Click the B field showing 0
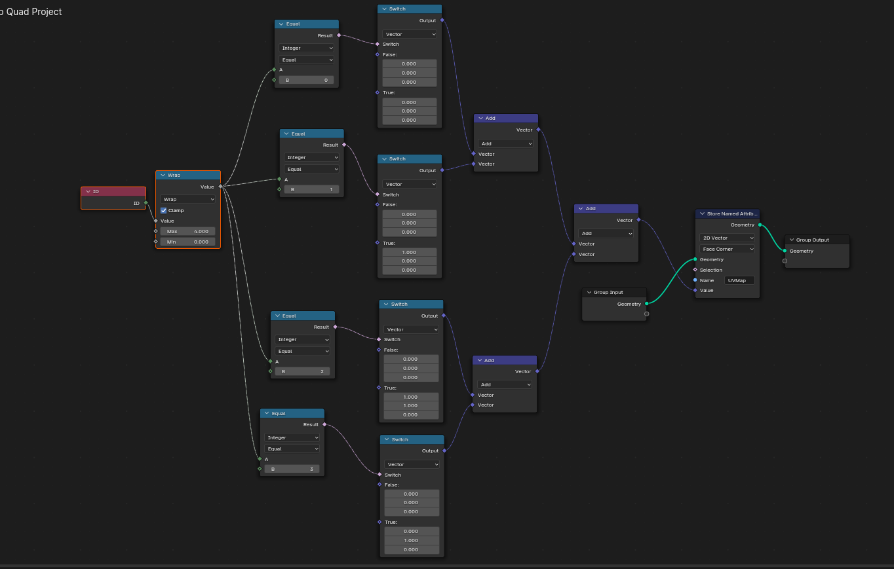The image size is (894, 569). pos(307,80)
